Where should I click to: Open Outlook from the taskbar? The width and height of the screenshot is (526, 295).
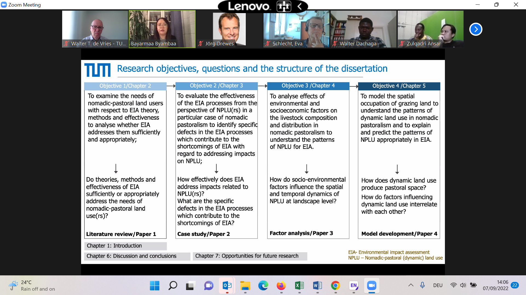coord(227,286)
